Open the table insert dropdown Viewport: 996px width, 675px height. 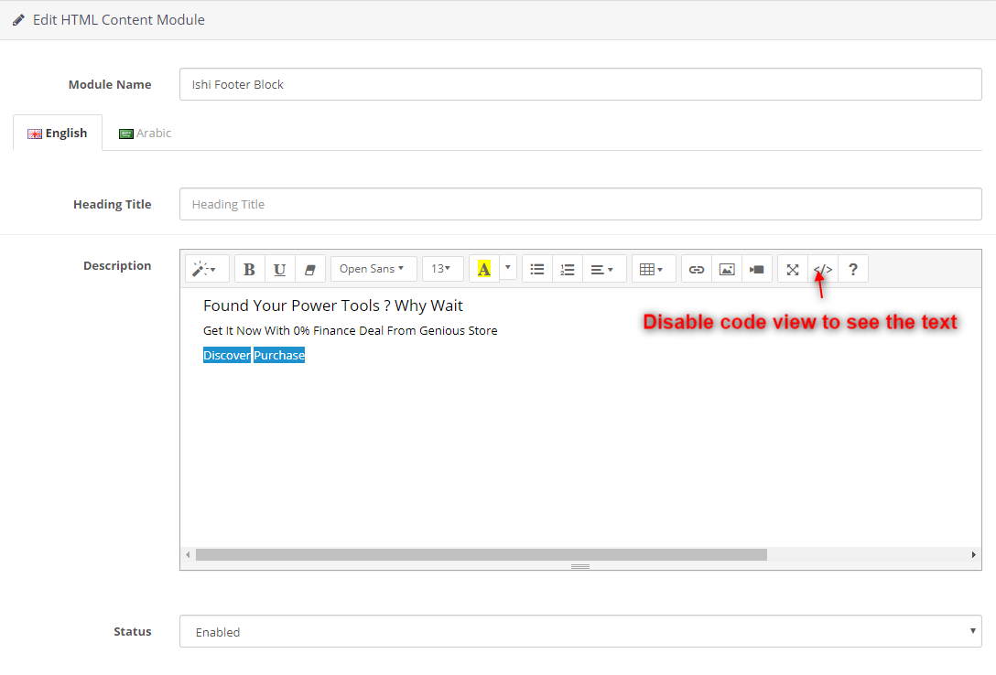click(x=653, y=269)
